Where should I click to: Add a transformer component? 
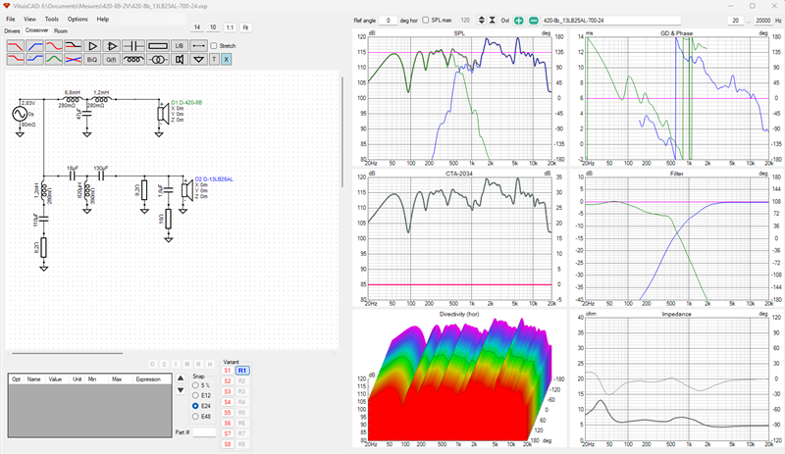click(158, 60)
